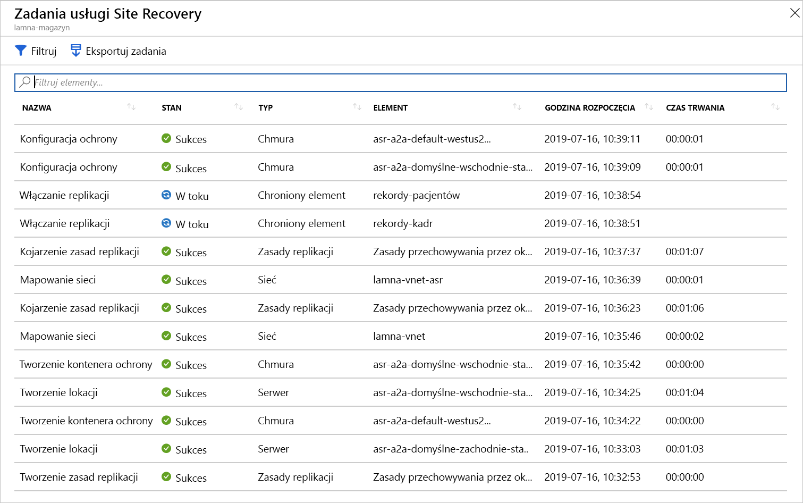The image size is (803, 503).
Task: Click success icon for the 10:33:03 job
Action: point(166,448)
